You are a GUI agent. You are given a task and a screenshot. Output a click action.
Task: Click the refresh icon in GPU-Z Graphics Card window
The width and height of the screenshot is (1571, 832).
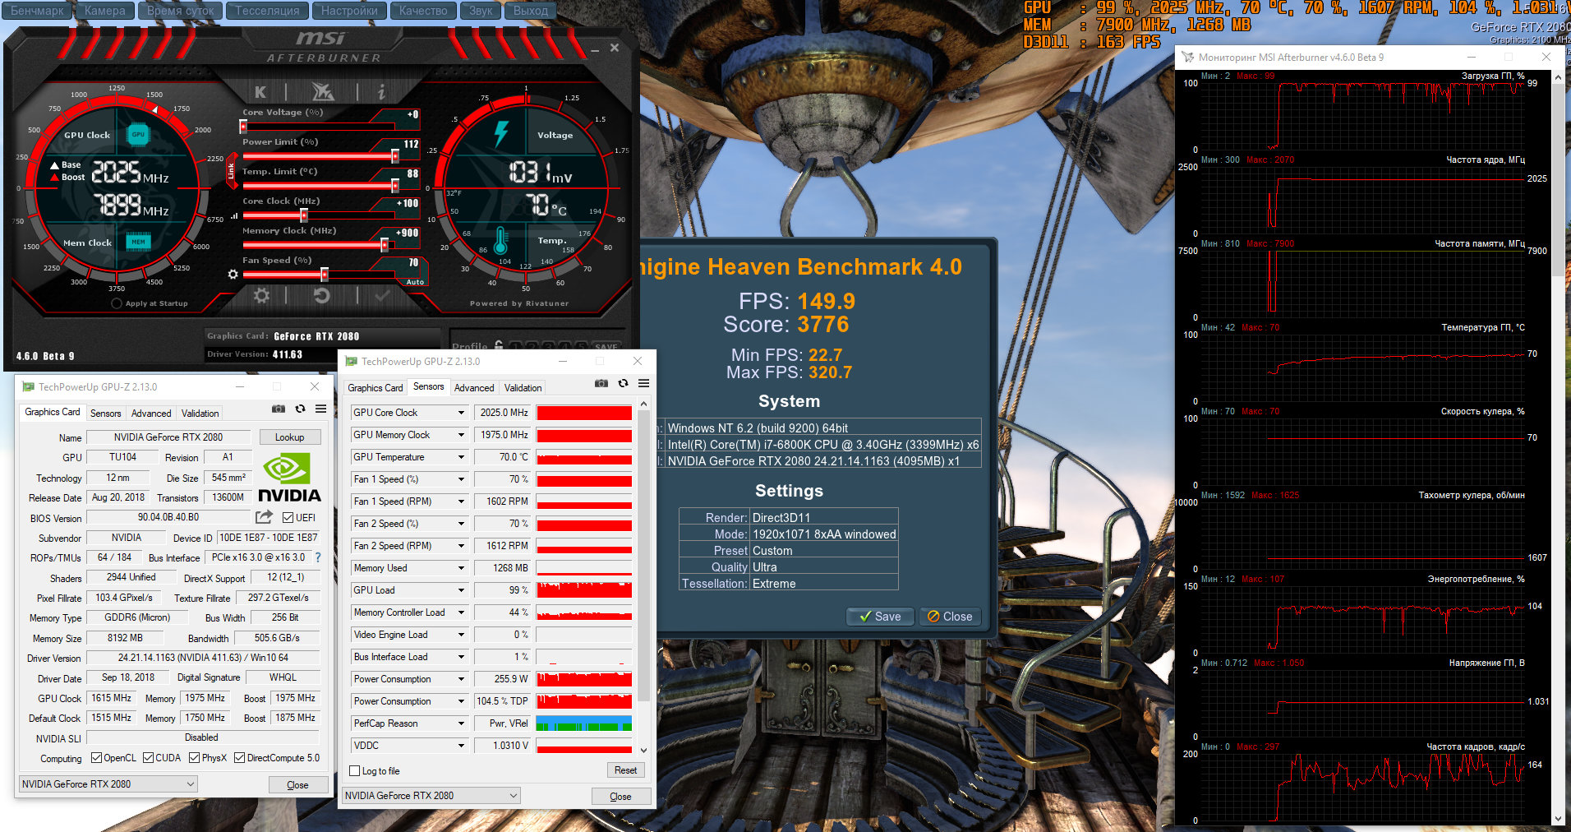[x=300, y=409]
